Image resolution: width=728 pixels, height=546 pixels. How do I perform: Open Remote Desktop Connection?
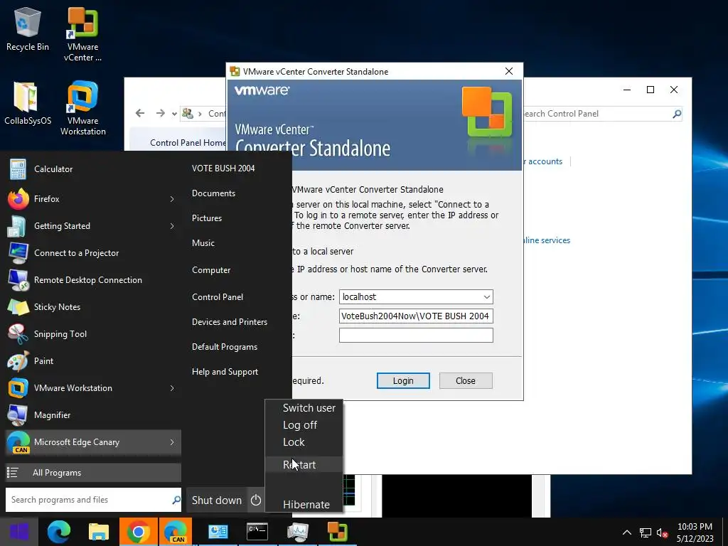[93, 280]
